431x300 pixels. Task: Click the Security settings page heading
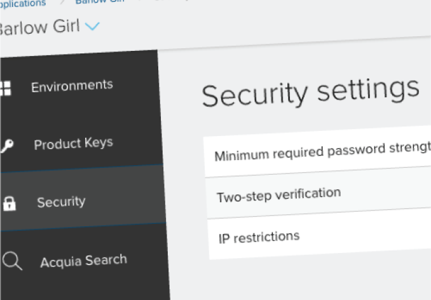click(310, 93)
